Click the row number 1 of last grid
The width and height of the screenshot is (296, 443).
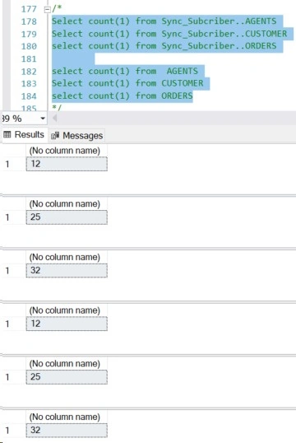click(x=7, y=431)
